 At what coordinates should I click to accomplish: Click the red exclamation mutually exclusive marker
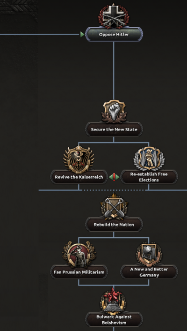tap(114, 177)
